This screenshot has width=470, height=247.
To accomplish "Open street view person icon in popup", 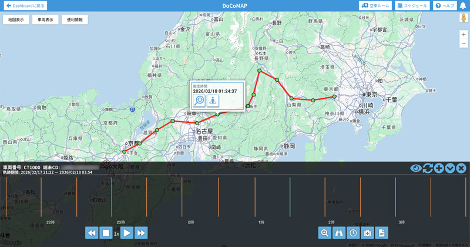I will point(213,101).
